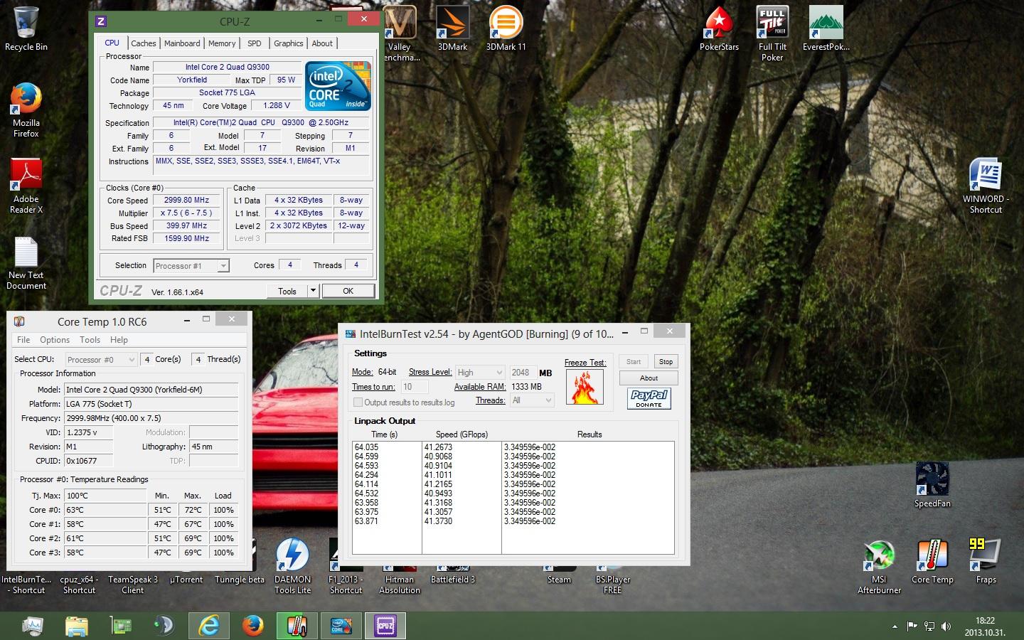Click the OK button in CPU-Z
The image size is (1024, 640).
pos(348,291)
